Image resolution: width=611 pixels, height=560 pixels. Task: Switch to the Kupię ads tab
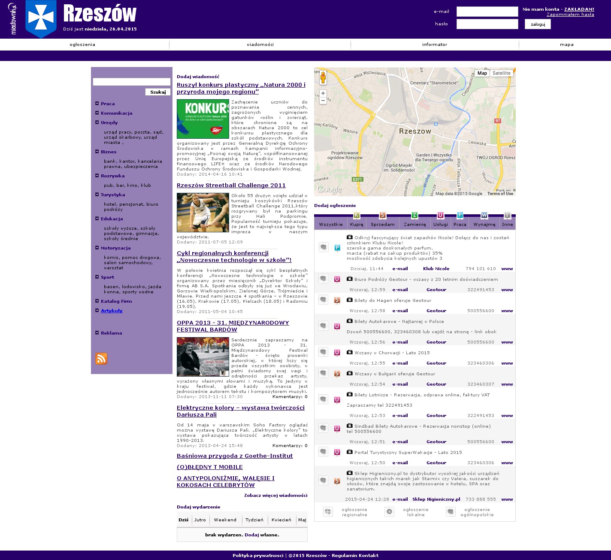[357, 224]
